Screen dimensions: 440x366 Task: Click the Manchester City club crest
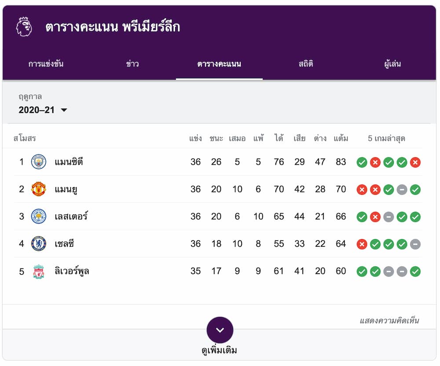click(x=38, y=162)
